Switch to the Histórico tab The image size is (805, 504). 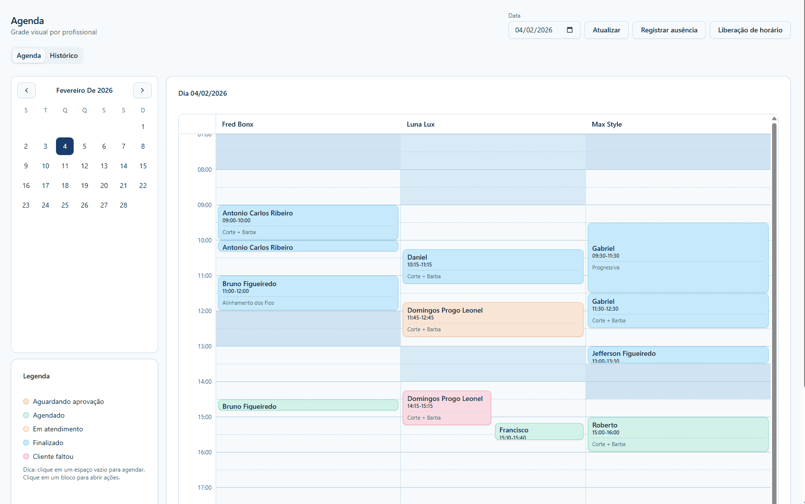64,55
